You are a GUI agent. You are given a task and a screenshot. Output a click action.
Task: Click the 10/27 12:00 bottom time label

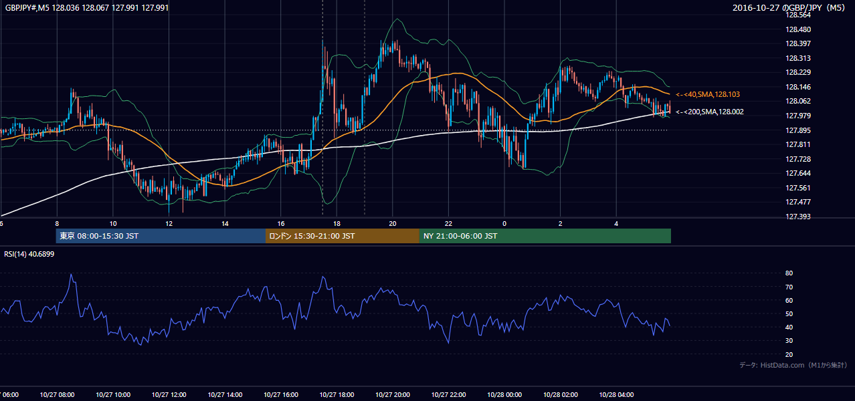point(169,395)
